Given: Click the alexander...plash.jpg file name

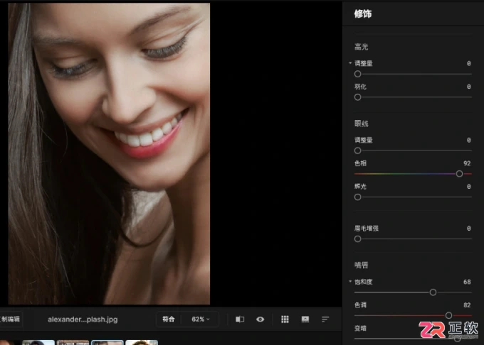Looking at the screenshot, I should pos(83,319).
